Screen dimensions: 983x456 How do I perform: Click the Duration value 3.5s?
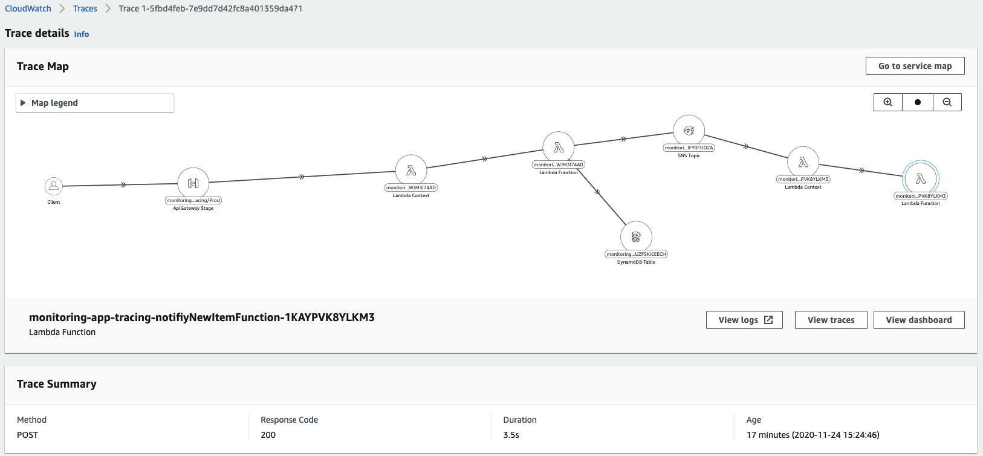511,435
